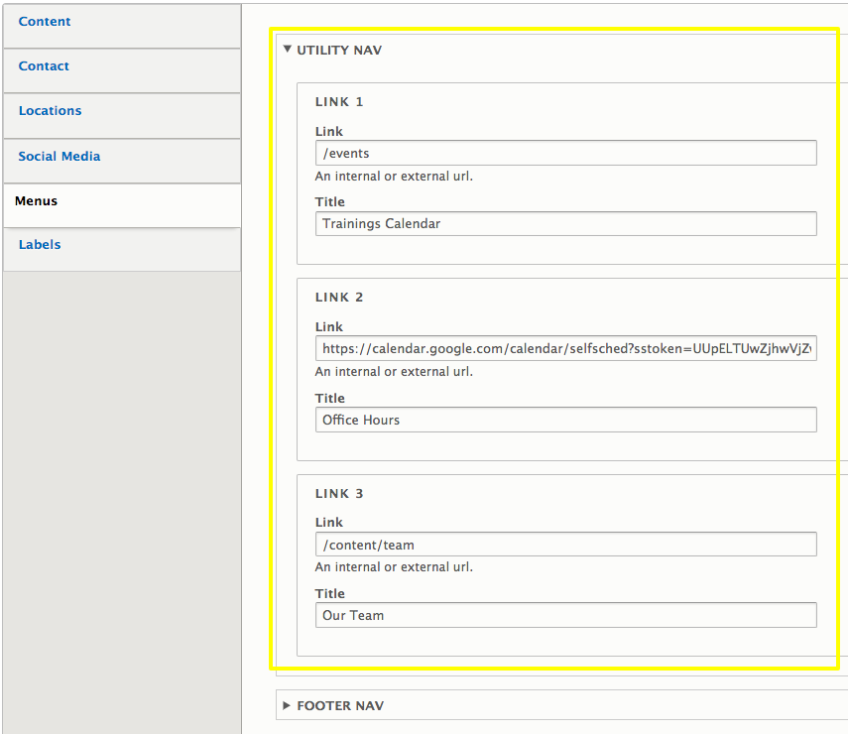Select the Locations tab
848x734 pixels.
pos(122,115)
